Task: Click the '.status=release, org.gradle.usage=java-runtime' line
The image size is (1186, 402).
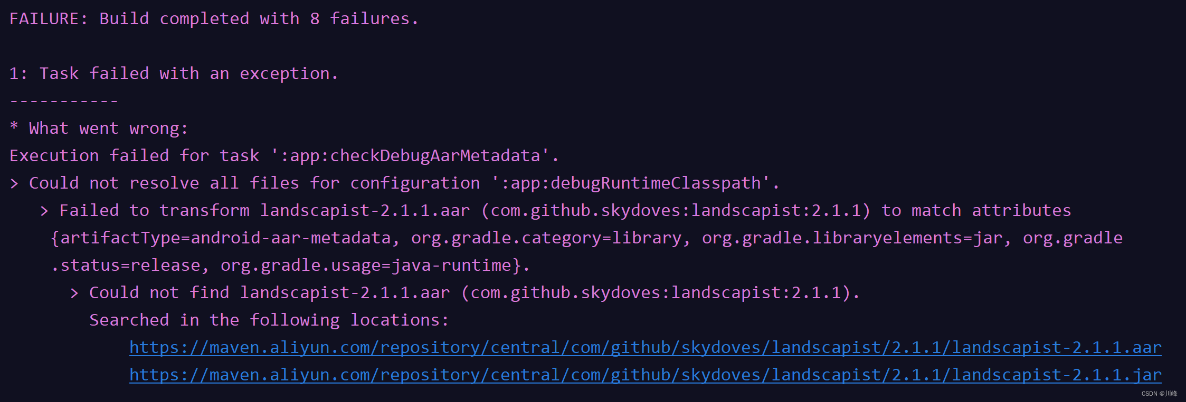Action: click(x=290, y=266)
